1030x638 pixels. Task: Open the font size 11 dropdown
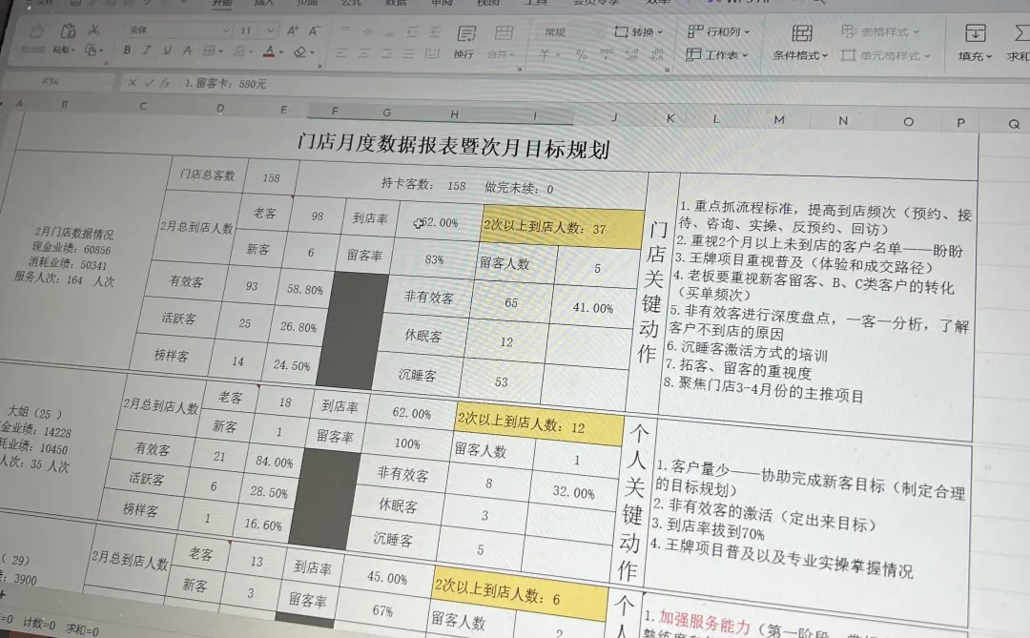pos(270,31)
